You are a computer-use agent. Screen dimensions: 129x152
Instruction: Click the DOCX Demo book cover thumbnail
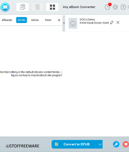click(73, 23)
